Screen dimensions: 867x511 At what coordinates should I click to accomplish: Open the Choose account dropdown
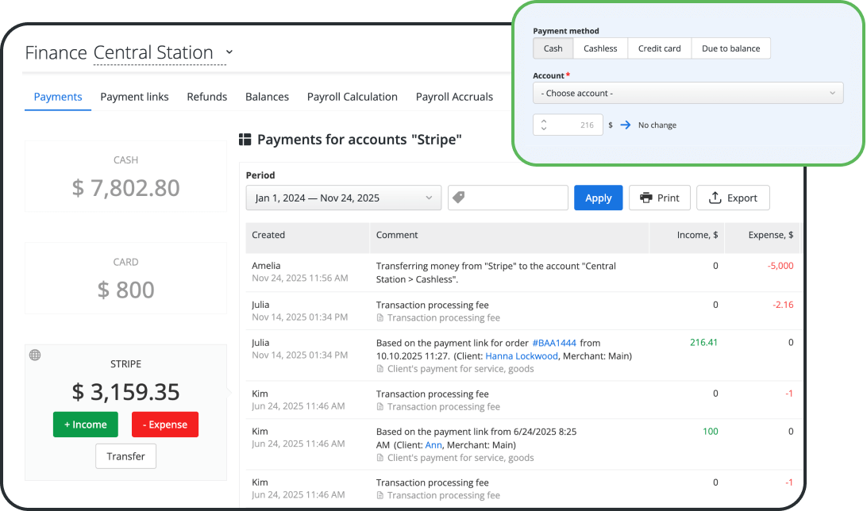(x=688, y=94)
